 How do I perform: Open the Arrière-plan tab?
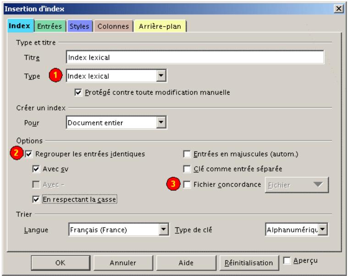pos(160,26)
